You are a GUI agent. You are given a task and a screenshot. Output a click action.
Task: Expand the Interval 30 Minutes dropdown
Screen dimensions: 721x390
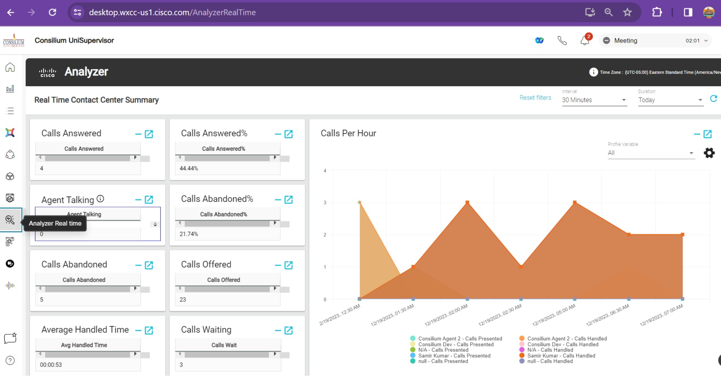coord(594,100)
